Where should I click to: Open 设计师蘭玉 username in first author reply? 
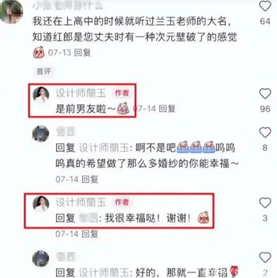81,93
